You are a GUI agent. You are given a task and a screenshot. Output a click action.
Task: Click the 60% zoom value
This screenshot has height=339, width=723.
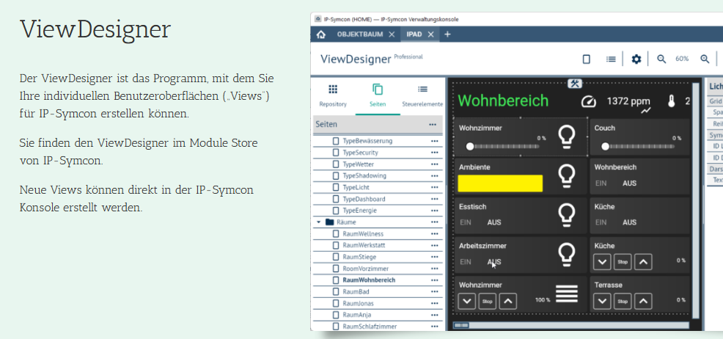tap(682, 59)
